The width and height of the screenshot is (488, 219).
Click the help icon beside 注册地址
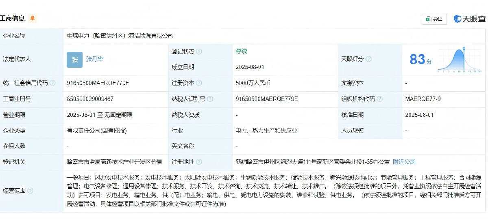click(x=199, y=162)
